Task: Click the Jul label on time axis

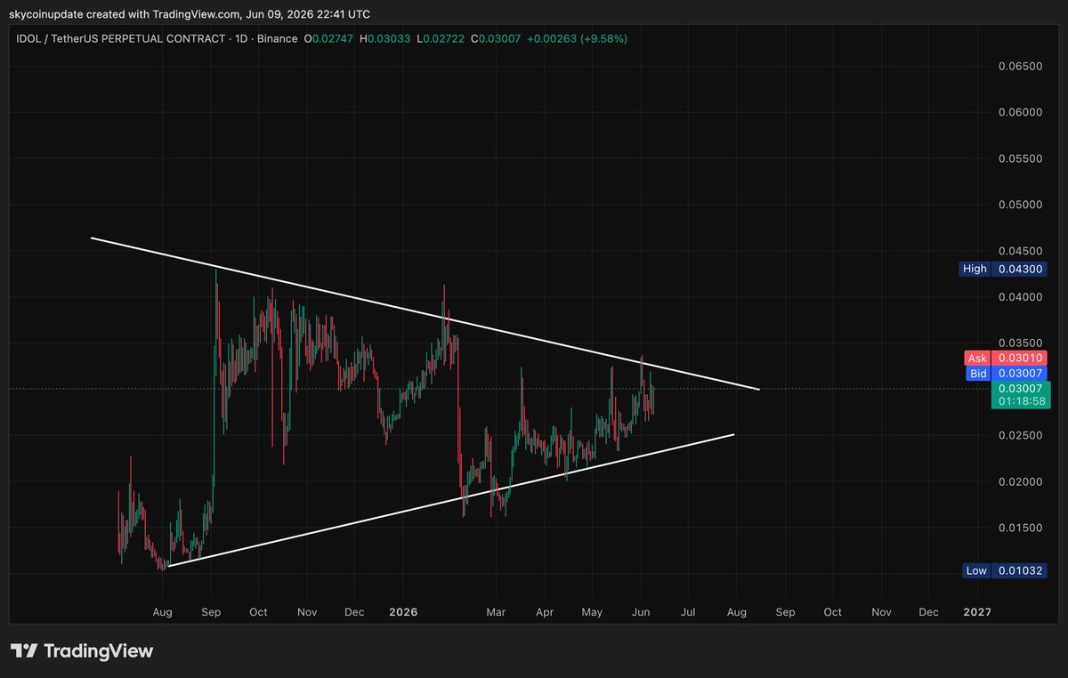Action: 688,612
